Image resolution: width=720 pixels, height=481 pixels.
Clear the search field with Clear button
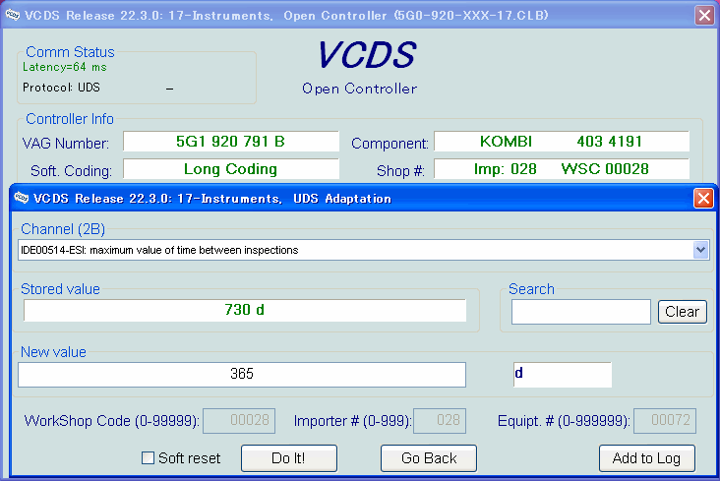(682, 312)
